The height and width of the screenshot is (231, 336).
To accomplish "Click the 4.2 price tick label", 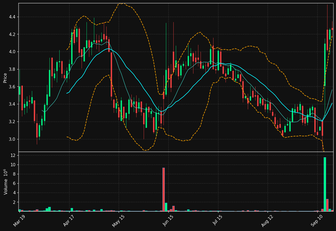I will (12, 34).
